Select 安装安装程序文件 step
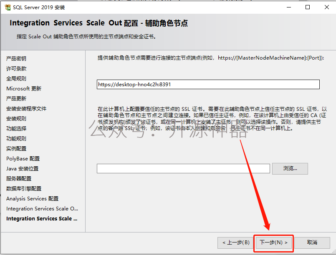Viewport: 336px width, 255px height. click(26, 109)
